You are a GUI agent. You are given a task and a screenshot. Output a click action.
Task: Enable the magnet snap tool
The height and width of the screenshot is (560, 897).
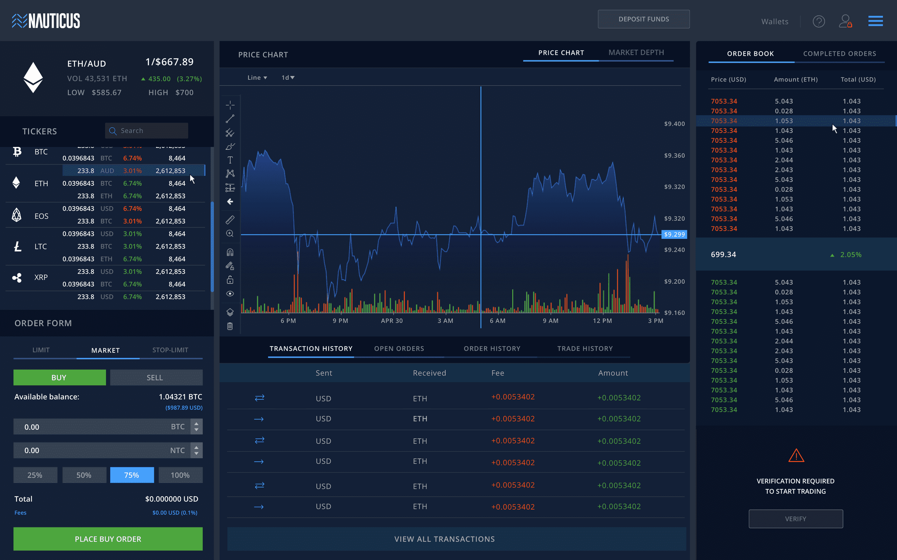230,253
